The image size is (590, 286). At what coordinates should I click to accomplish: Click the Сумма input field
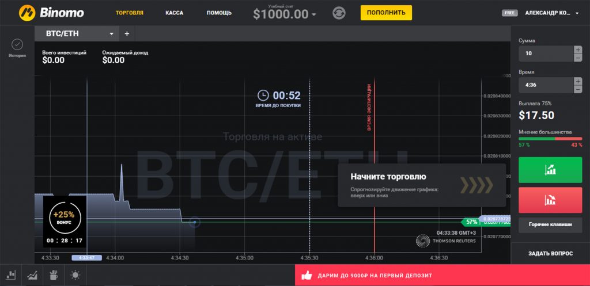coord(546,54)
